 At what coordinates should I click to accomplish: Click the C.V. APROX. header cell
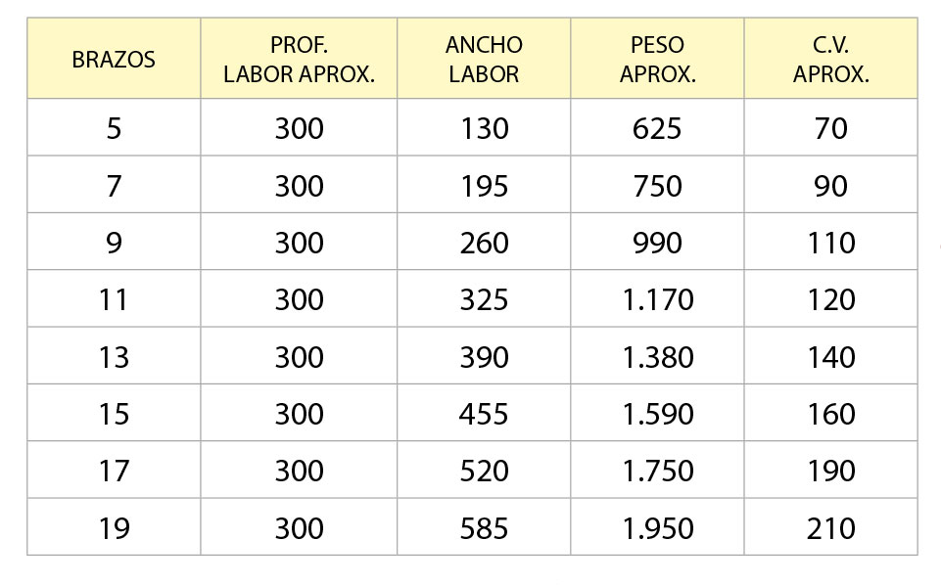(830, 60)
